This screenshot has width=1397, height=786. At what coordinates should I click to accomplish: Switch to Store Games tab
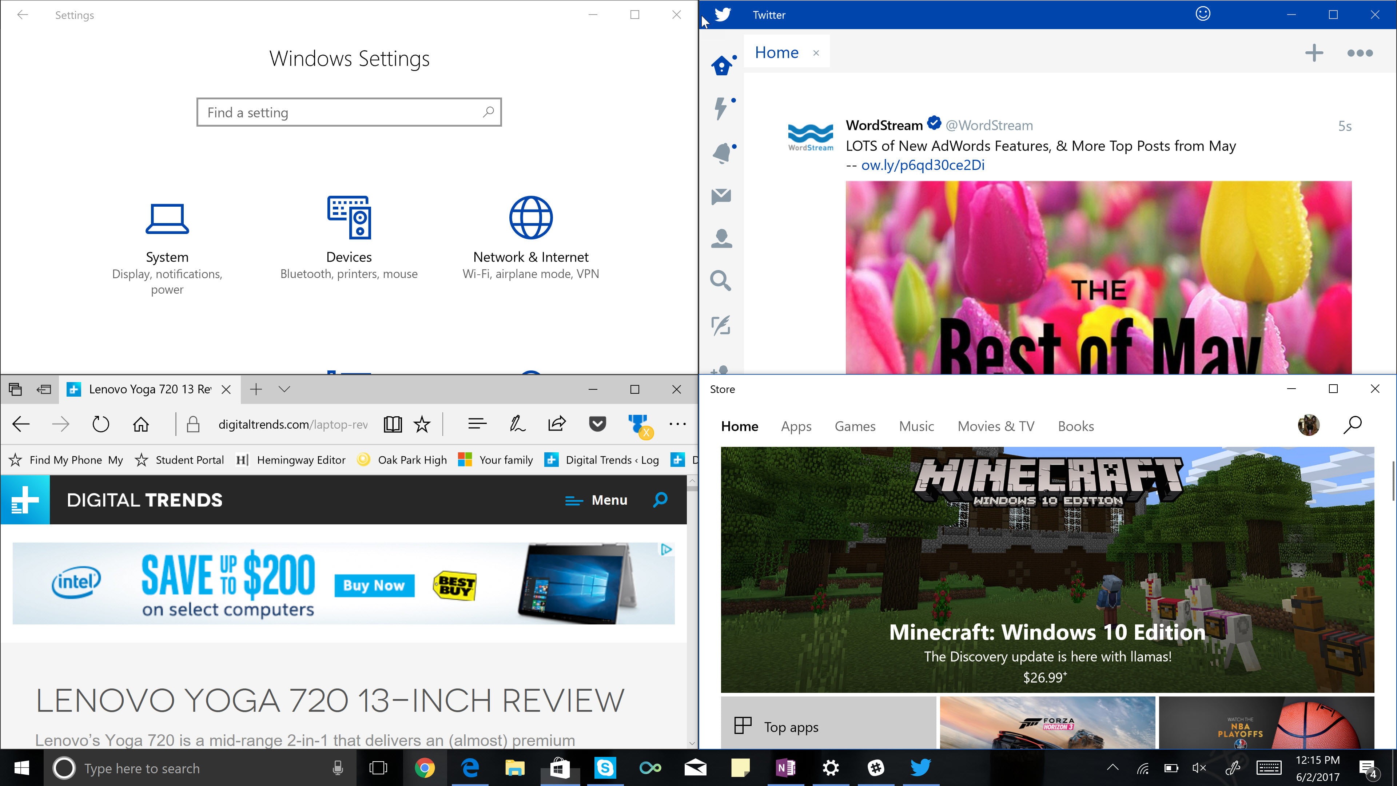(x=855, y=426)
